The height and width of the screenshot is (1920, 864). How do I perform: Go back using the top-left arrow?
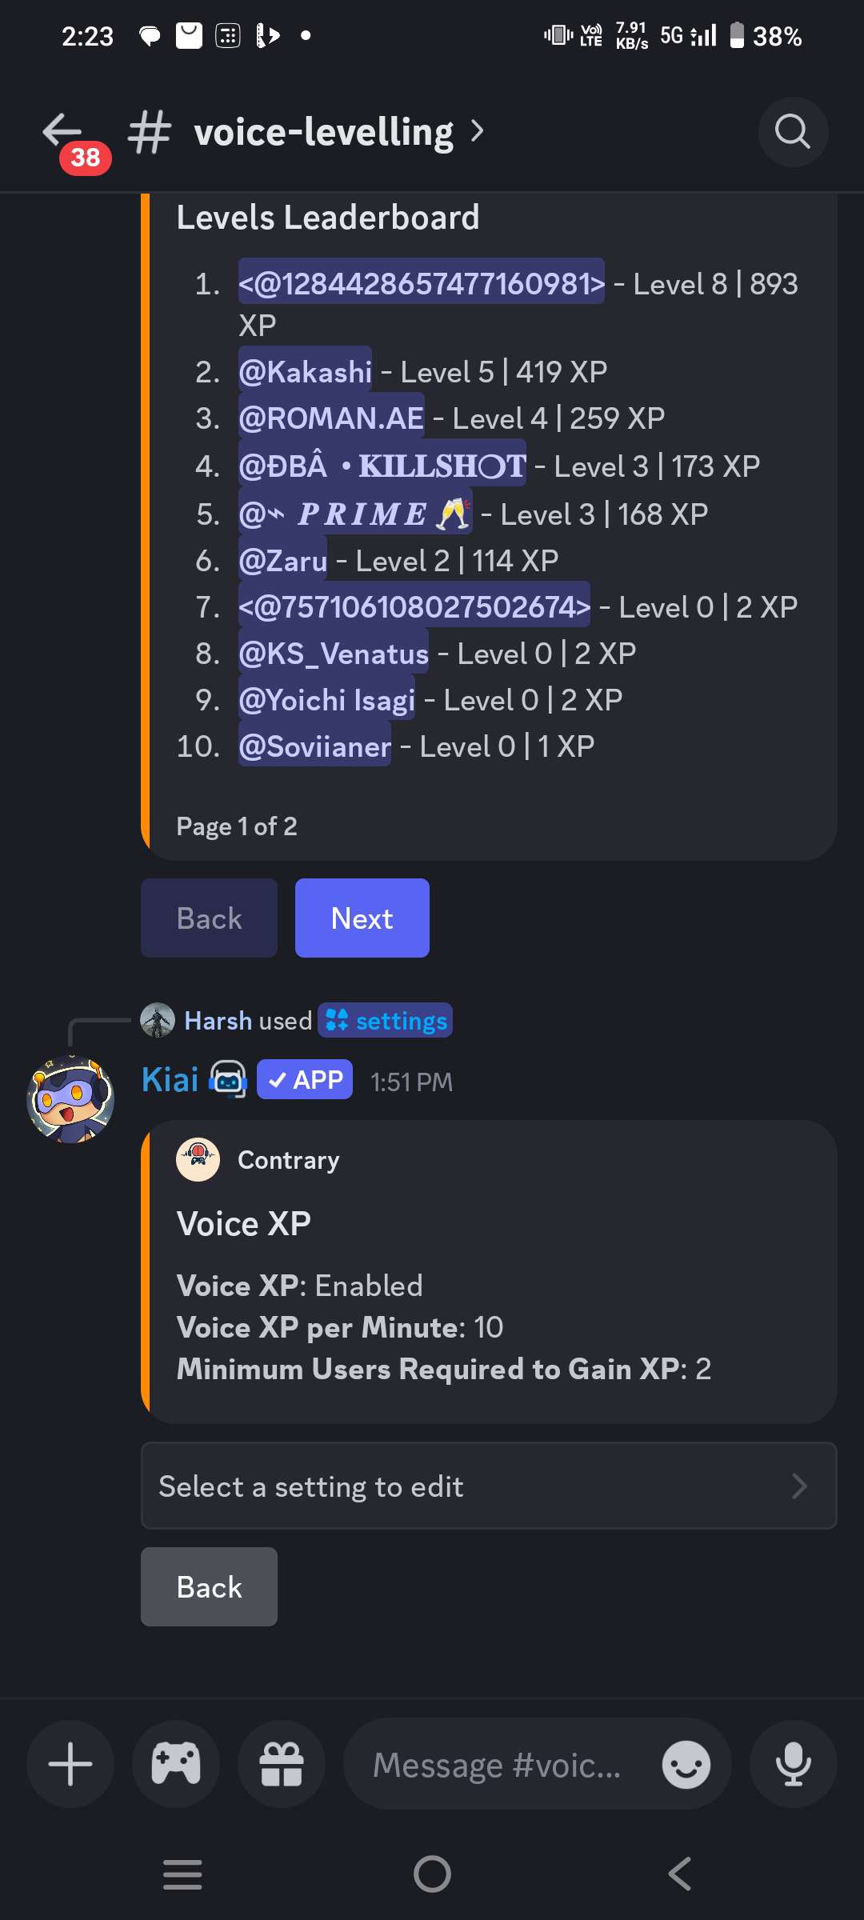point(62,130)
